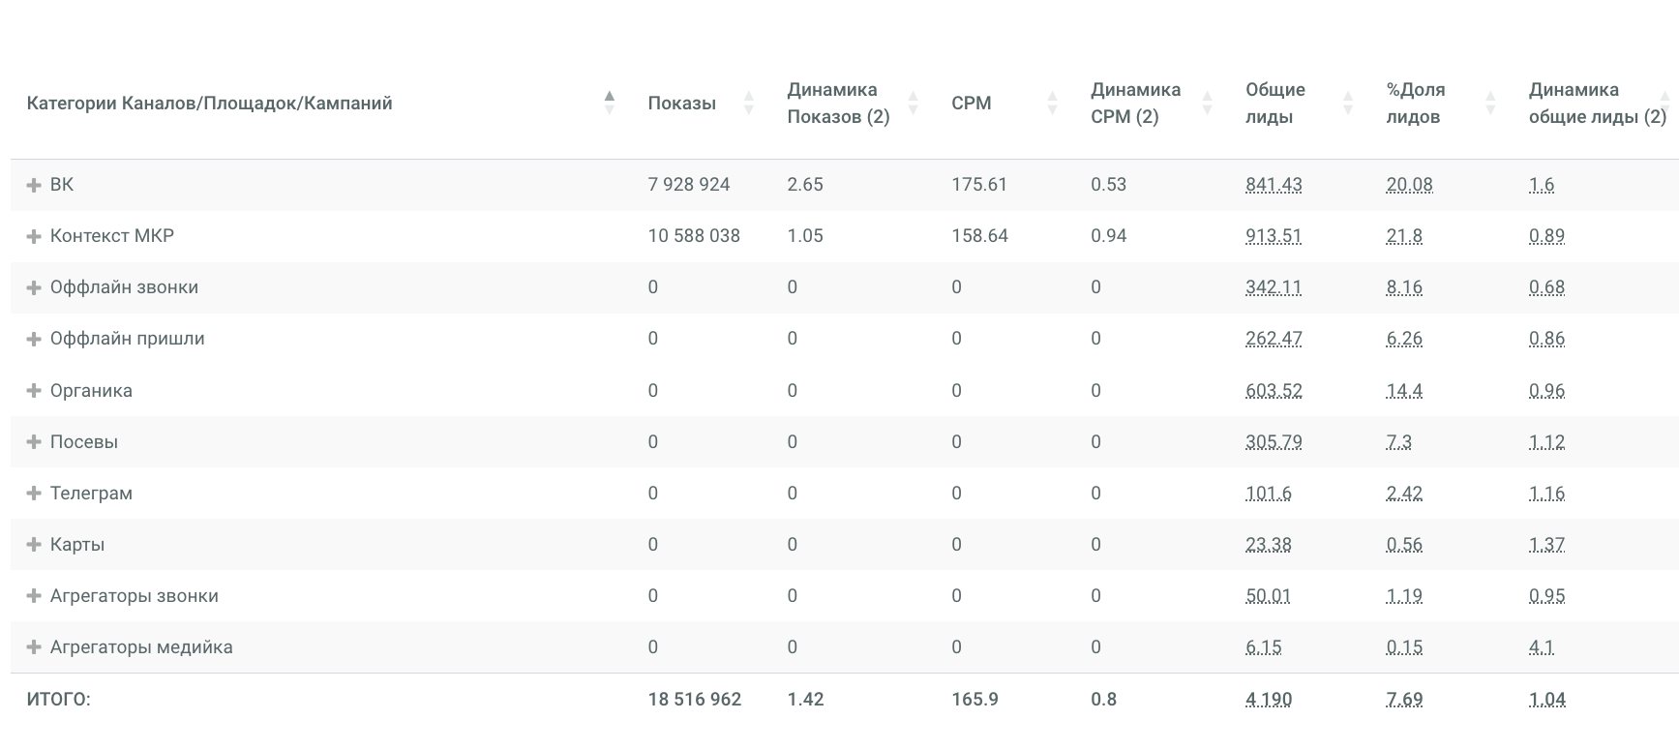
Task: Click the CPM column sort icon
Action: (1052, 103)
